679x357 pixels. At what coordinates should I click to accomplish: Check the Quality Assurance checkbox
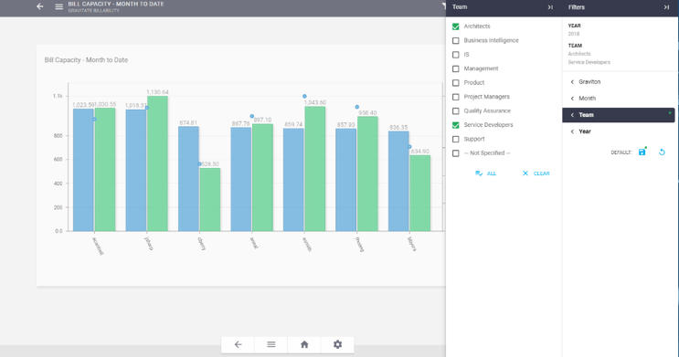pyautogui.click(x=455, y=110)
